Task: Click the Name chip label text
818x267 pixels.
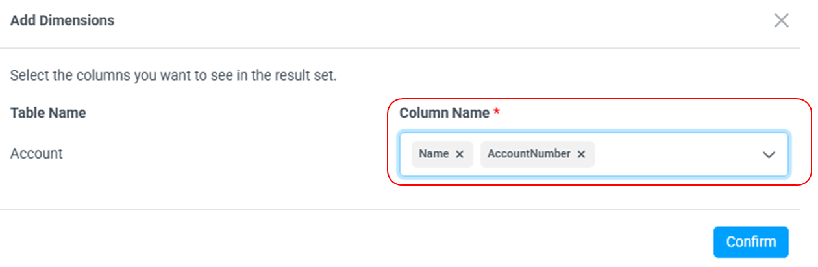Action: (434, 154)
